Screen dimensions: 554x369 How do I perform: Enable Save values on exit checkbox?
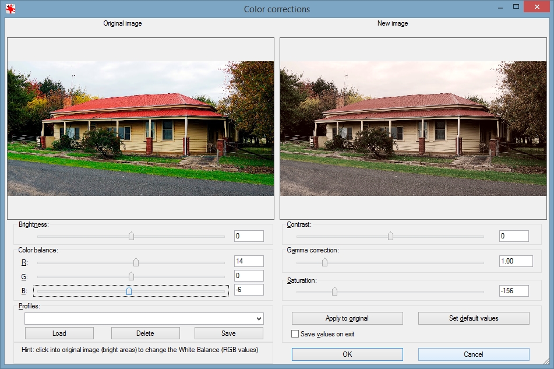295,334
